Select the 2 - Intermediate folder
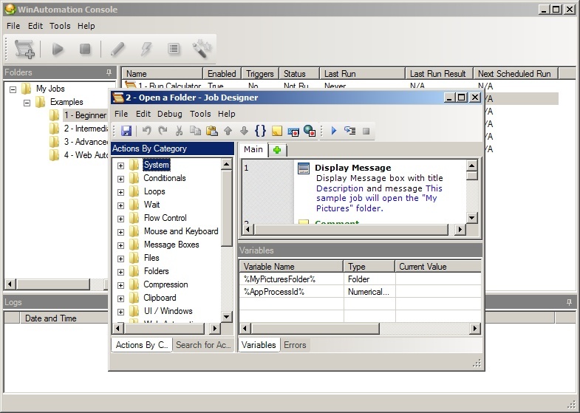Viewport: 580px width, 413px height. (86, 129)
